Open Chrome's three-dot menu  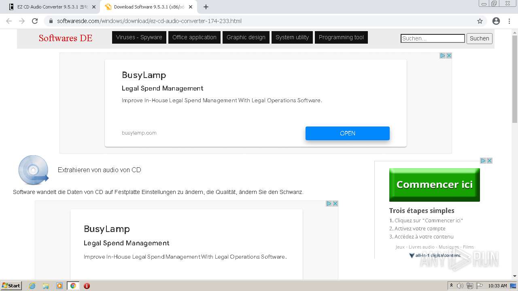tap(509, 21)
